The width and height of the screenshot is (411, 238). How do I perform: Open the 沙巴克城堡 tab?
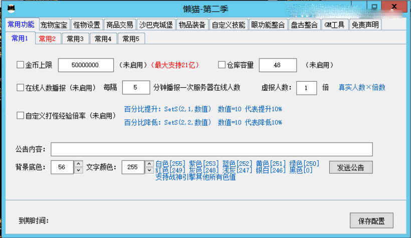point(156,25)
